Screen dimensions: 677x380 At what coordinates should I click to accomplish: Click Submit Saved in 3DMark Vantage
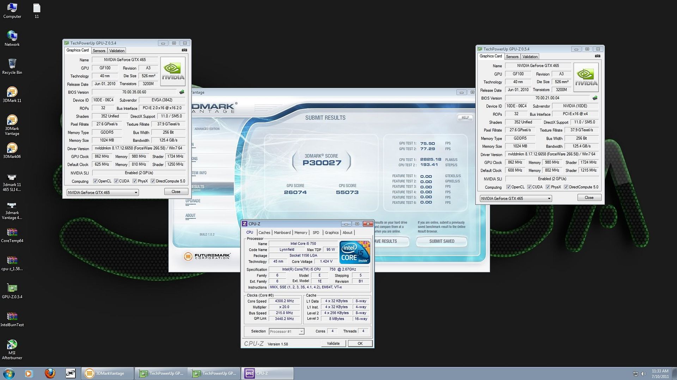pyautogui.click(x=442, y=241)
